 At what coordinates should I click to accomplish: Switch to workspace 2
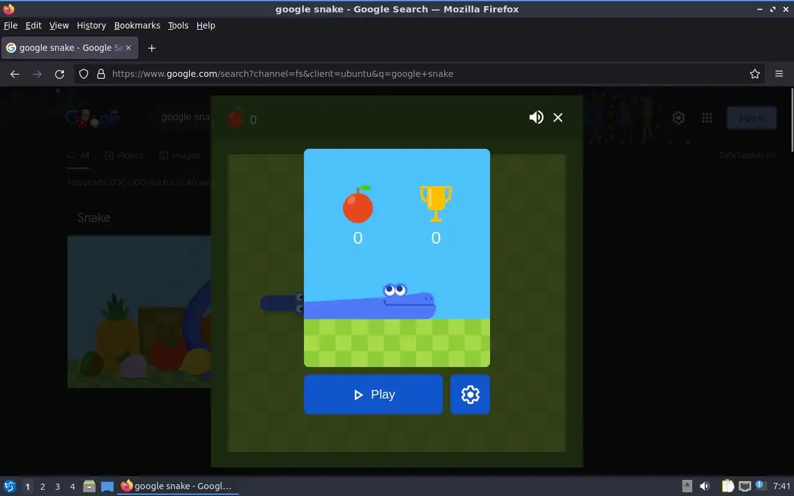(42, 487)
